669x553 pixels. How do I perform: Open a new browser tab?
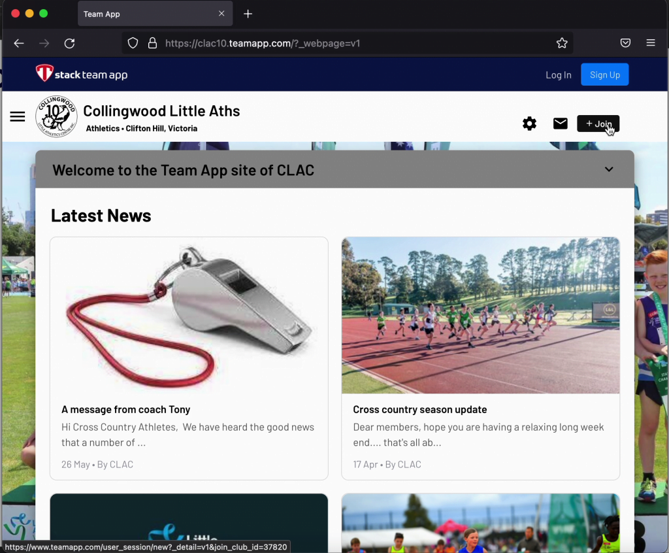click(x=248, y=14)
